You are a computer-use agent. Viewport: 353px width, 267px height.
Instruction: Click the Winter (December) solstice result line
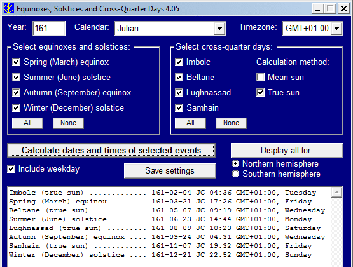[160, 255]
